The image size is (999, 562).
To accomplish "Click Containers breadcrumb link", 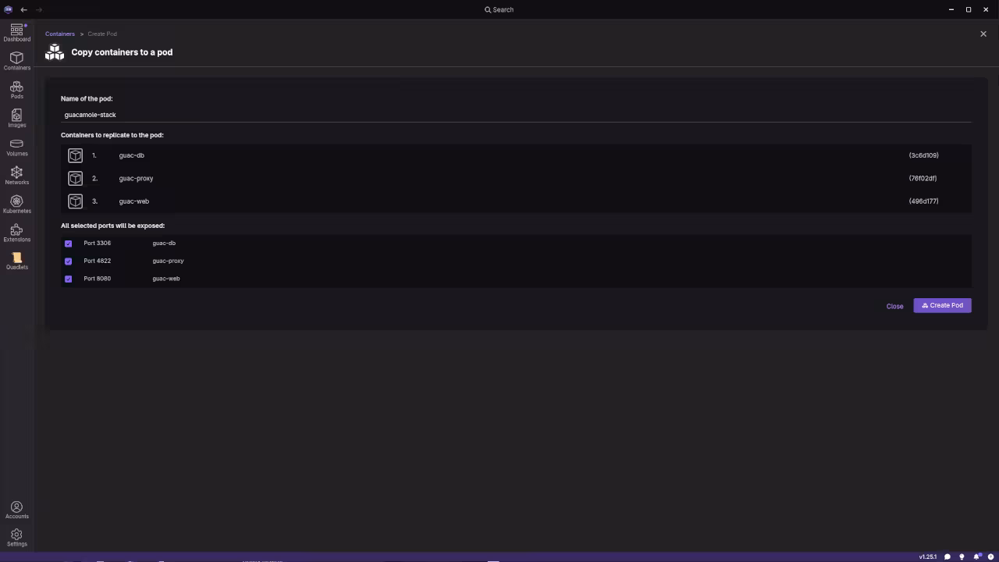I will point(60,34).
